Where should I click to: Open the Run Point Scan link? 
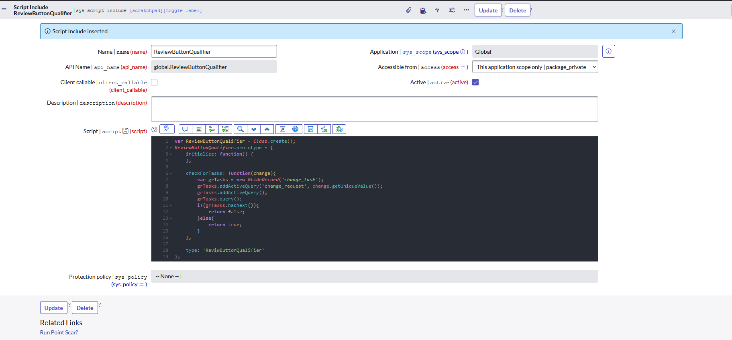(58, 332)
